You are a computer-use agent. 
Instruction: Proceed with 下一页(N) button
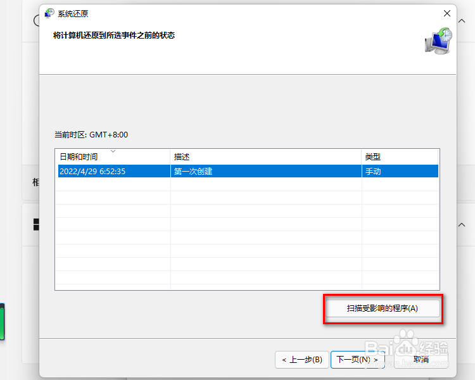(x=357, y=360)
